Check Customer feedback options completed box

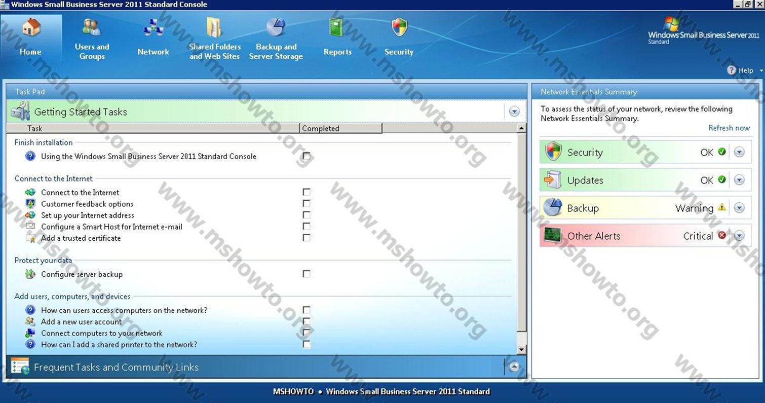(307, 204)
